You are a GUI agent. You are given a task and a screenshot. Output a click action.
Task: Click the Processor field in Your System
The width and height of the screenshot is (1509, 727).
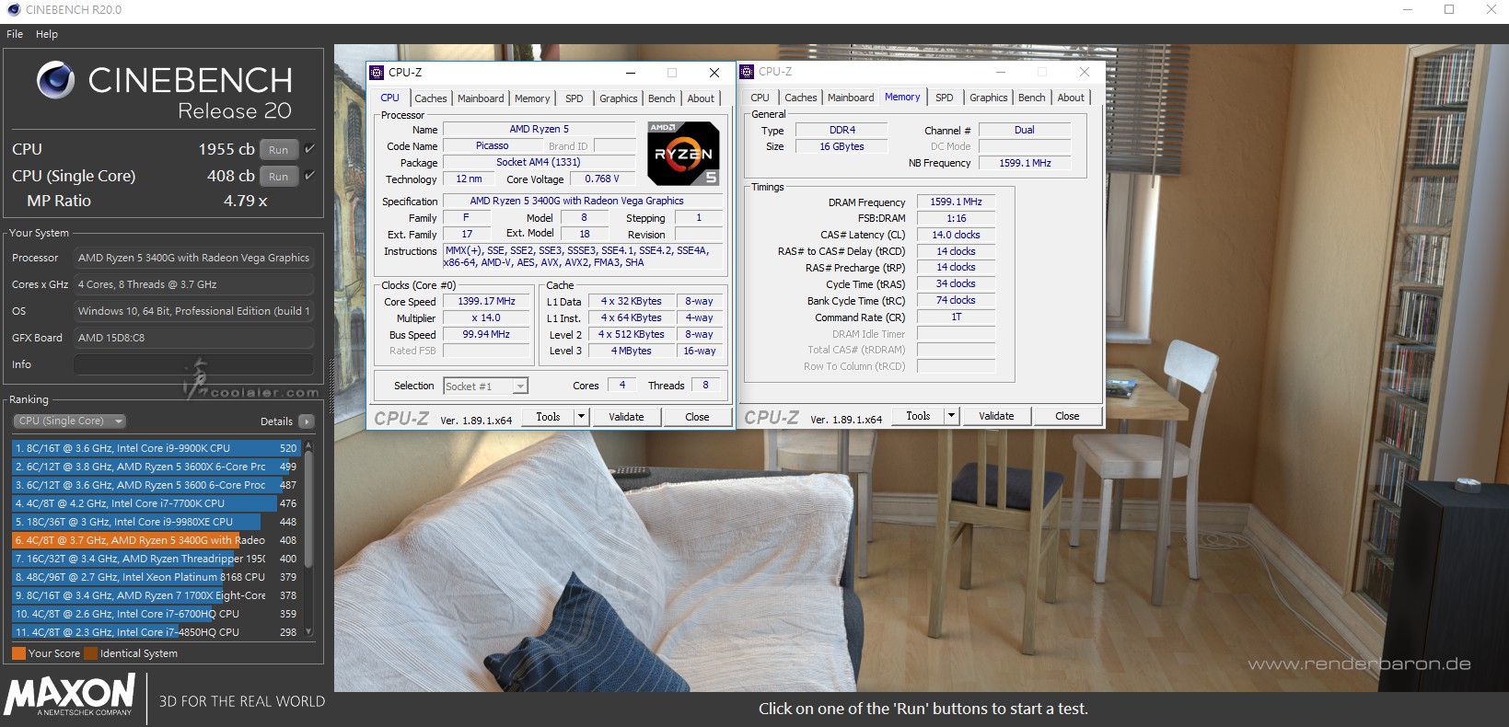pos(193,258)
